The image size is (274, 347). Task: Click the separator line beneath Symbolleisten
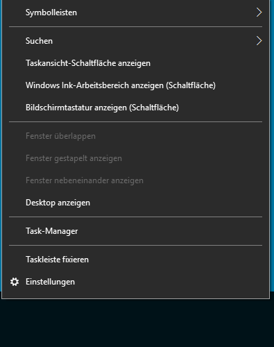[135, 27]
